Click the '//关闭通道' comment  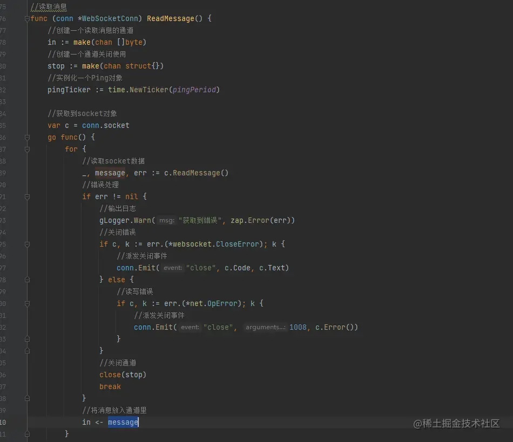pyautogui.click(x=118, y=363)
